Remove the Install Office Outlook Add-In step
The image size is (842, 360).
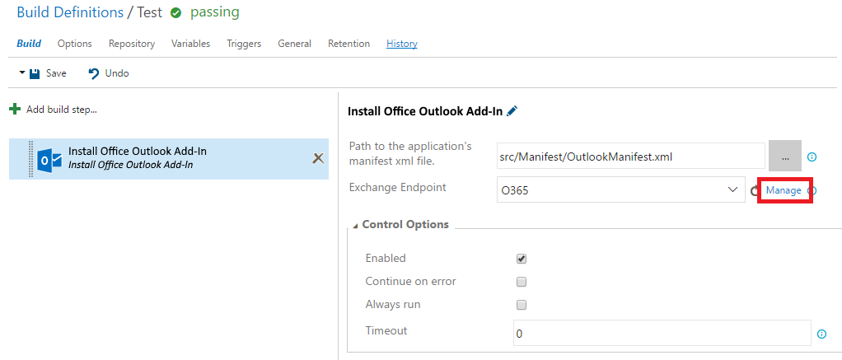[x=318, y=158]
